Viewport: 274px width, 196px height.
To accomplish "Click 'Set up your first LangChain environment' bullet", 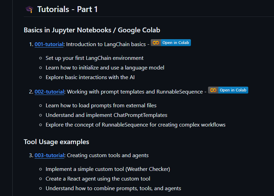I will click(x=94, y=58).
